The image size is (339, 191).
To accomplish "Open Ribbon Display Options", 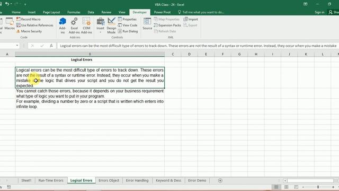I will 305,4.
